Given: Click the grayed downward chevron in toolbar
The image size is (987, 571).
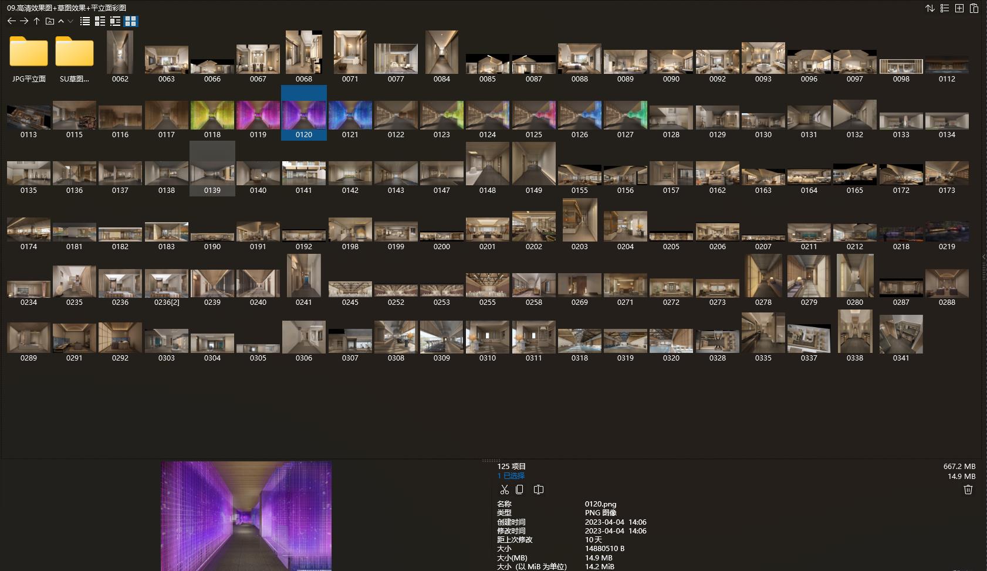Looking at the screenshot, I should point(70,21).
